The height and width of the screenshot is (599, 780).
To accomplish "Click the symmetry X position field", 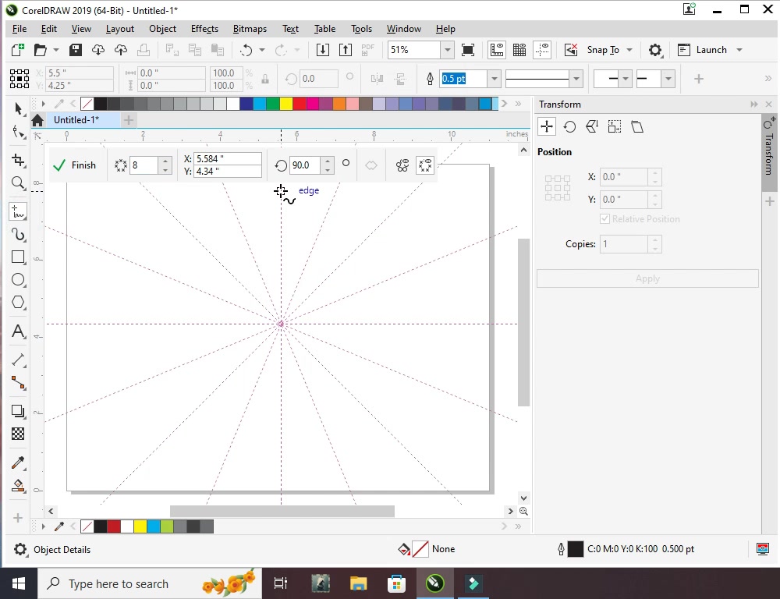I will [x=228, y=158].
